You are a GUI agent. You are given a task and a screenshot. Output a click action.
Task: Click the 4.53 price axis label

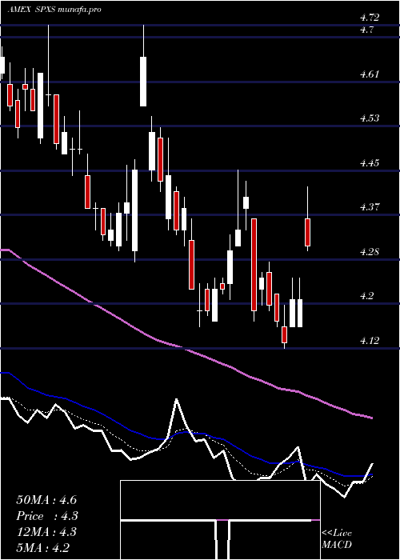(x=370, y=118)
